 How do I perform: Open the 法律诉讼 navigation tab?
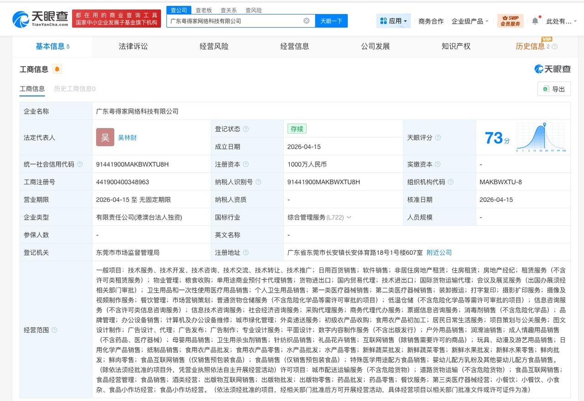point(132,46)
